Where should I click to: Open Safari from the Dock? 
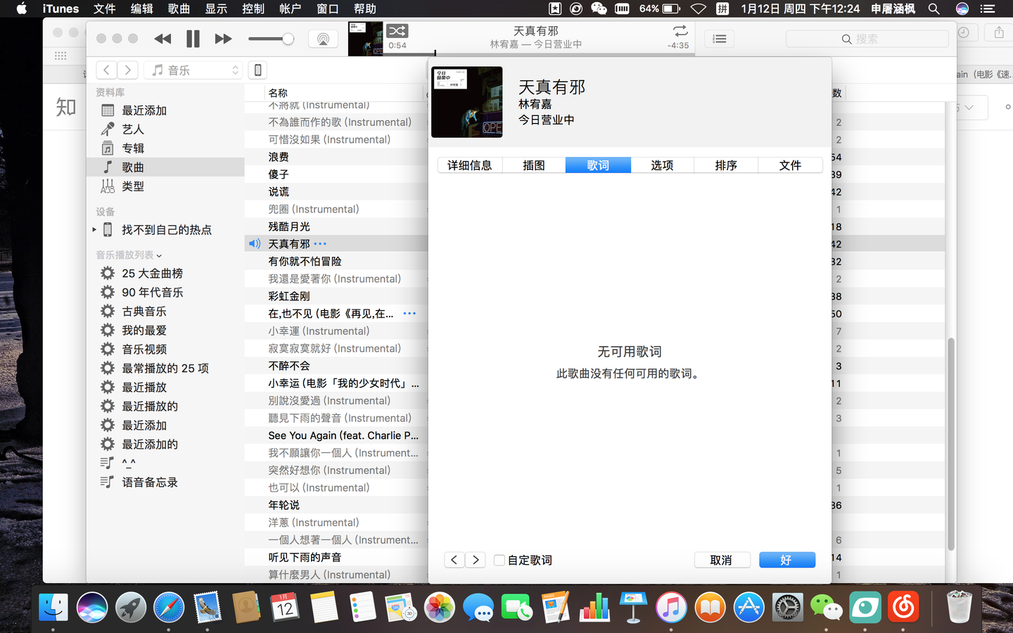pos(169,608)
